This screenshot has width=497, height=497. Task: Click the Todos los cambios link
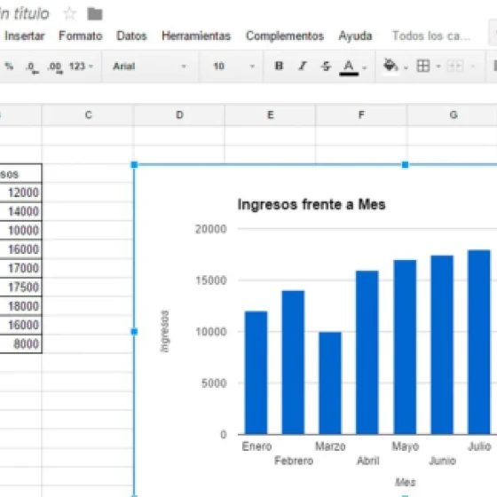point(431,35)
